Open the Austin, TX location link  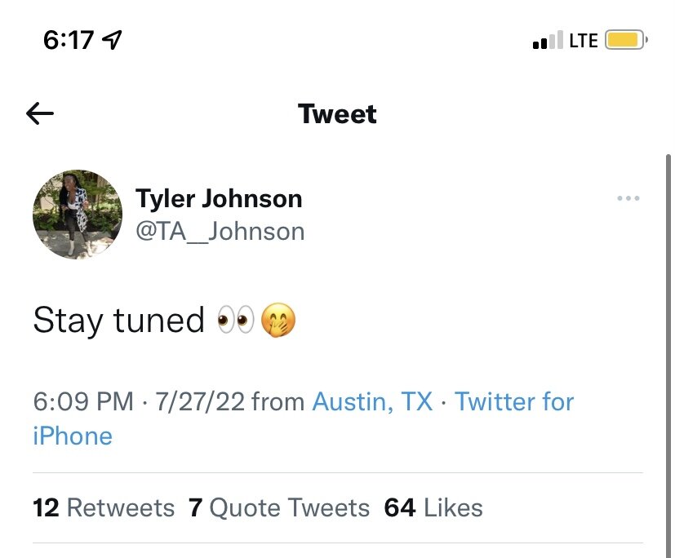coord(373,401)
